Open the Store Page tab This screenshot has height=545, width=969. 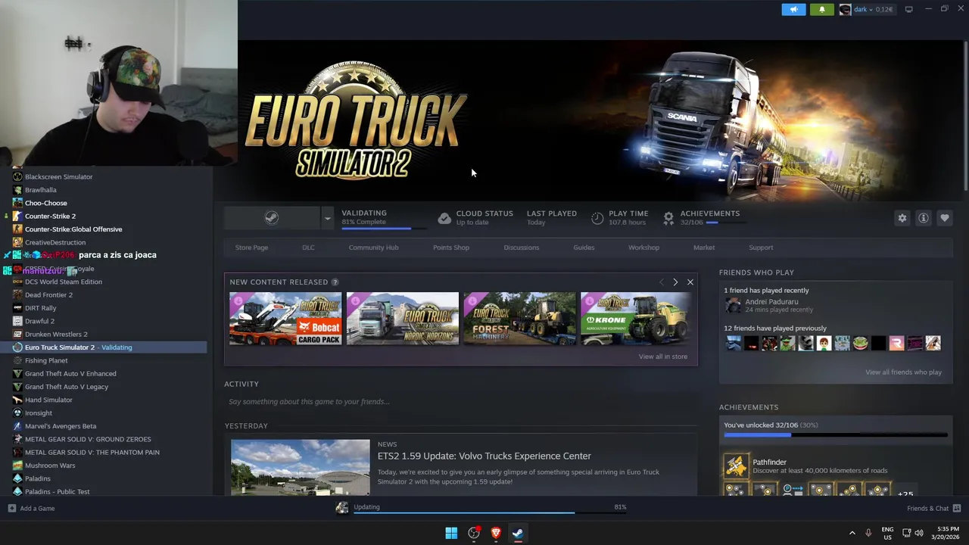[x=251, y=248]
